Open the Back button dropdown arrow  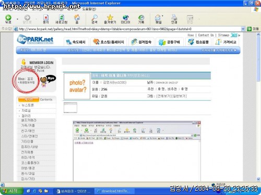point(17,19)
